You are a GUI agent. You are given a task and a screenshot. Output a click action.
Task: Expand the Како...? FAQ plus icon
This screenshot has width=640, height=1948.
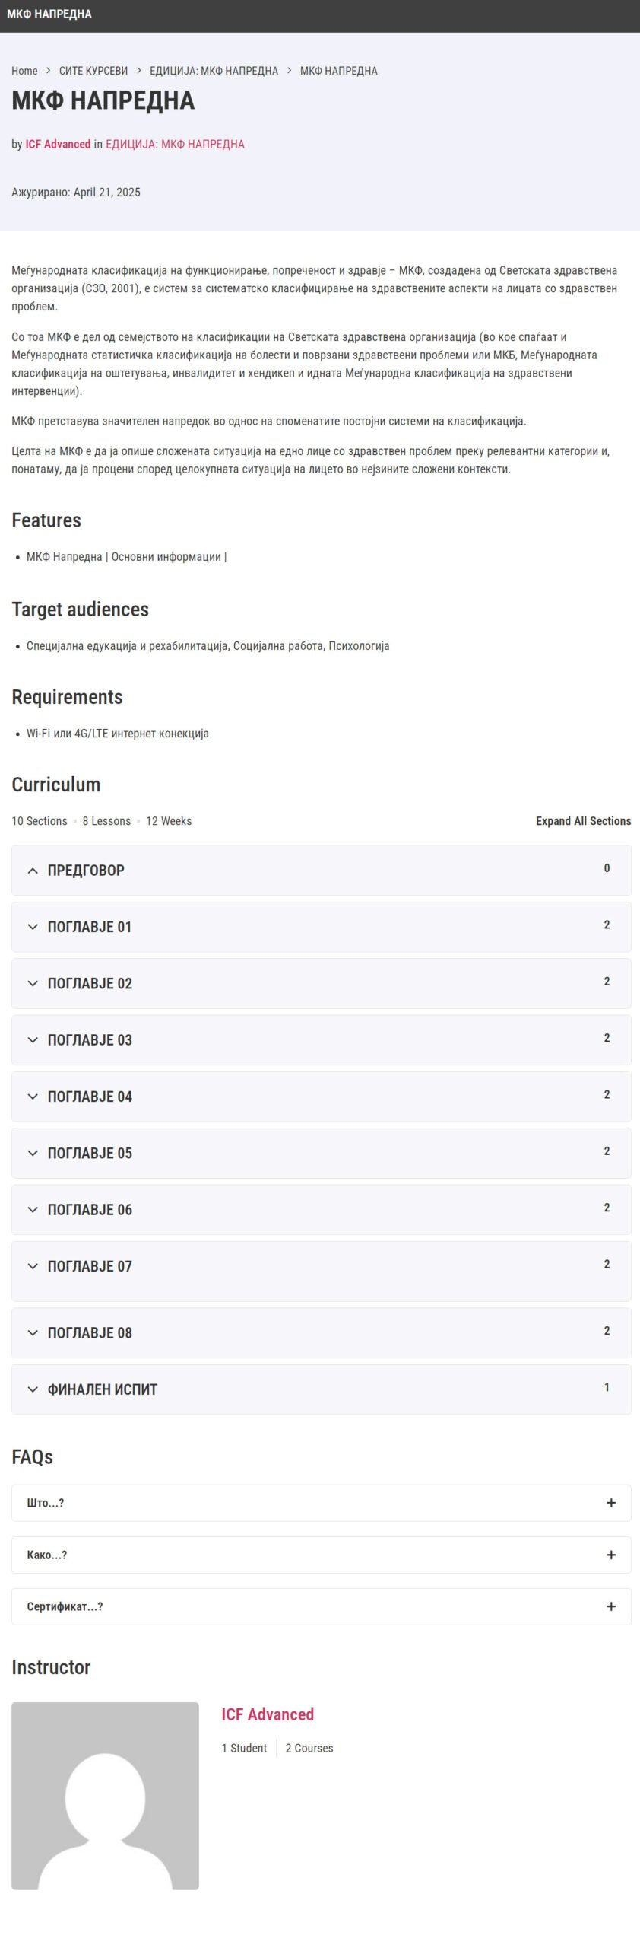point(611,1555)
